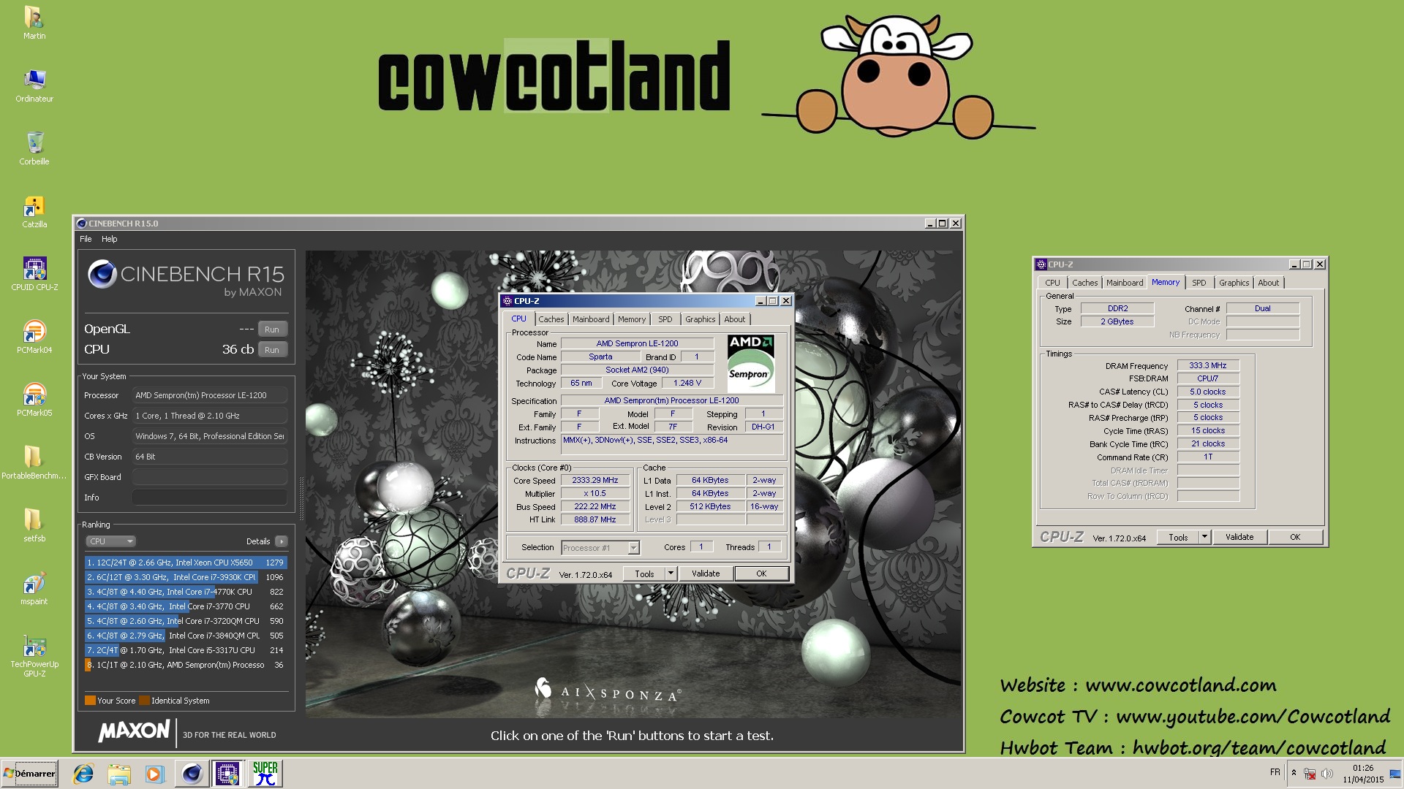Click the GFX Board field
The width and height of the screenshot is (1404, 789).
coord(209,477)
